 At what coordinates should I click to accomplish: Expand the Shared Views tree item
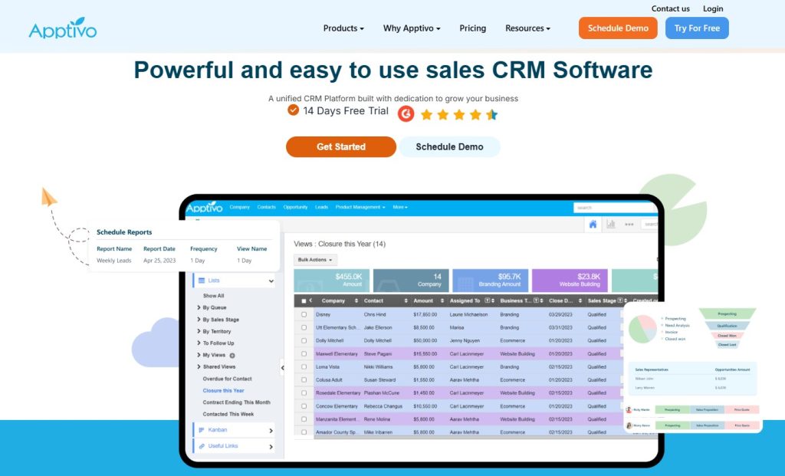(199, 366)
